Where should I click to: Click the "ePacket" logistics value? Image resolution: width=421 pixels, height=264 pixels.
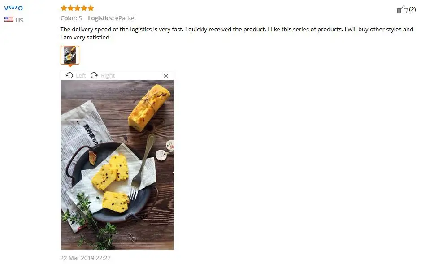coord(126,18)
